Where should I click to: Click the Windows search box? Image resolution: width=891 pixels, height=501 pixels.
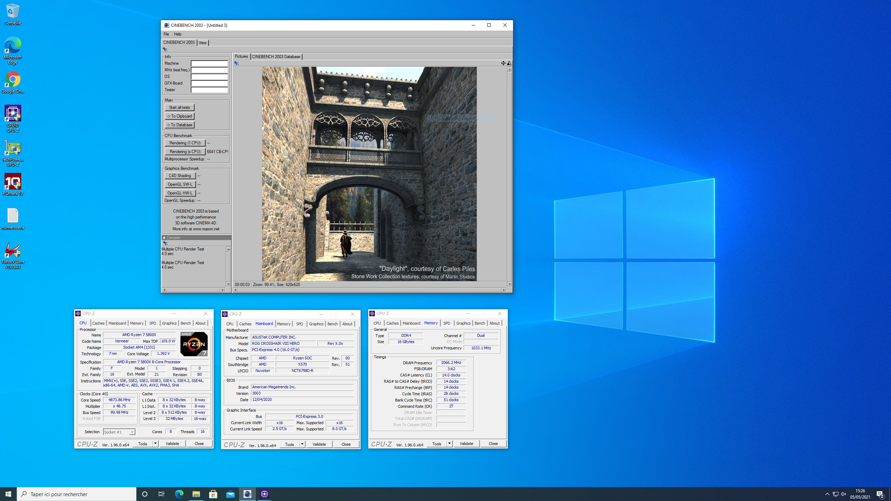[x=77, y=494]
